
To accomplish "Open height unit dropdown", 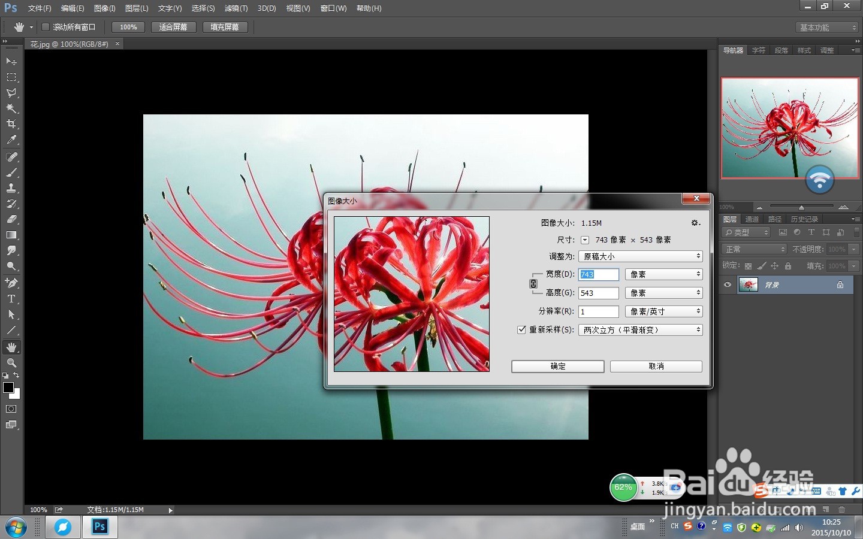I will [664, 293].
